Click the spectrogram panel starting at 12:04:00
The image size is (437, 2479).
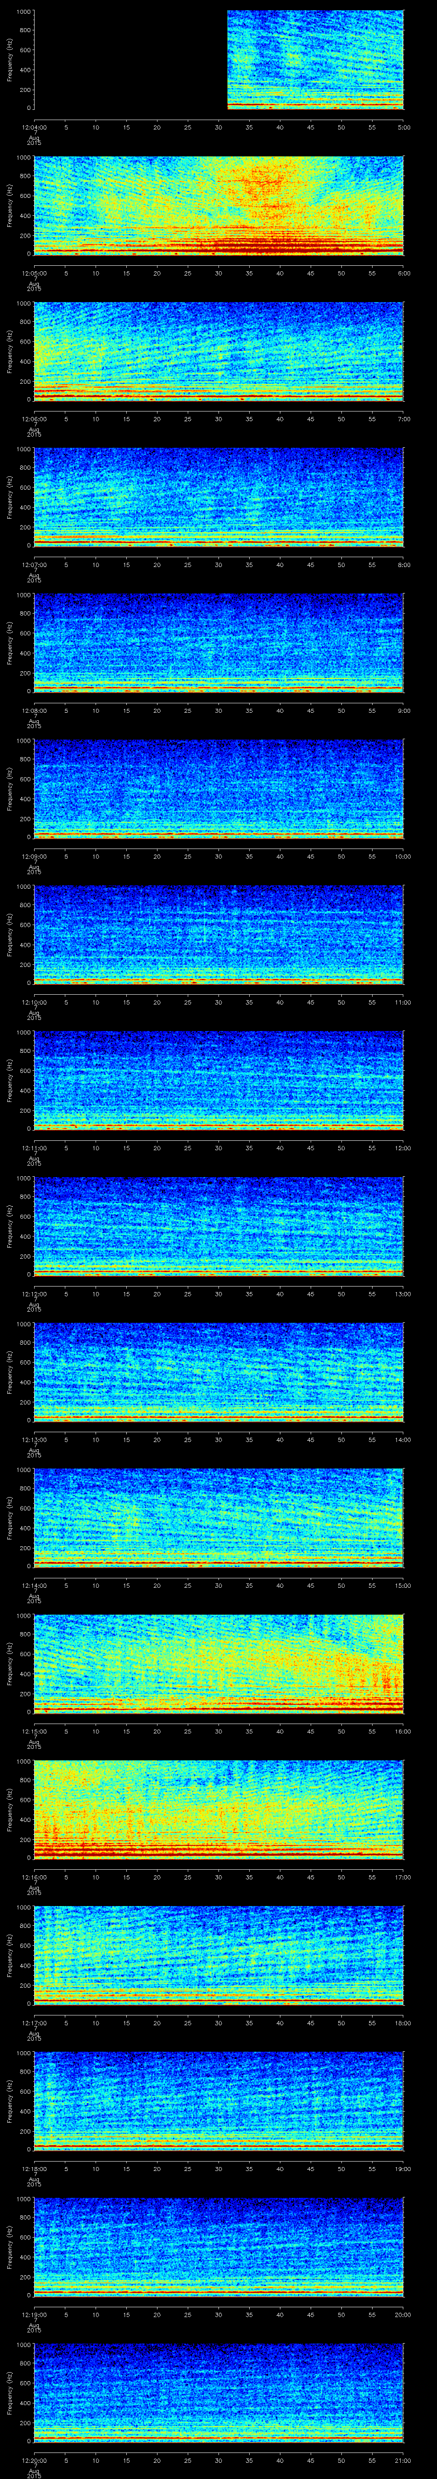click(x=219, y=60)
